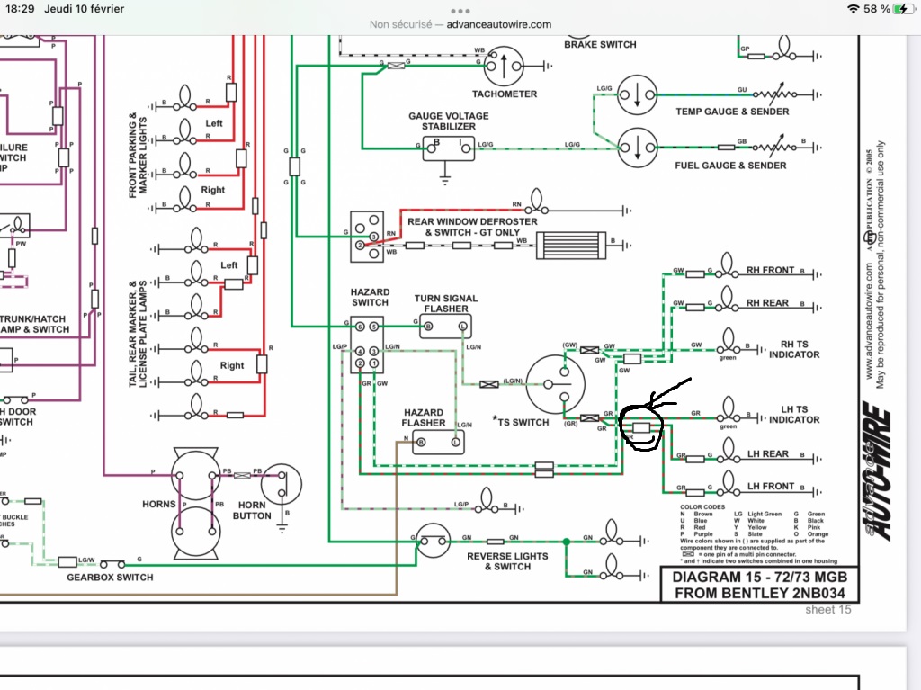Tap the "sheet 15" page label

[828, 610]
